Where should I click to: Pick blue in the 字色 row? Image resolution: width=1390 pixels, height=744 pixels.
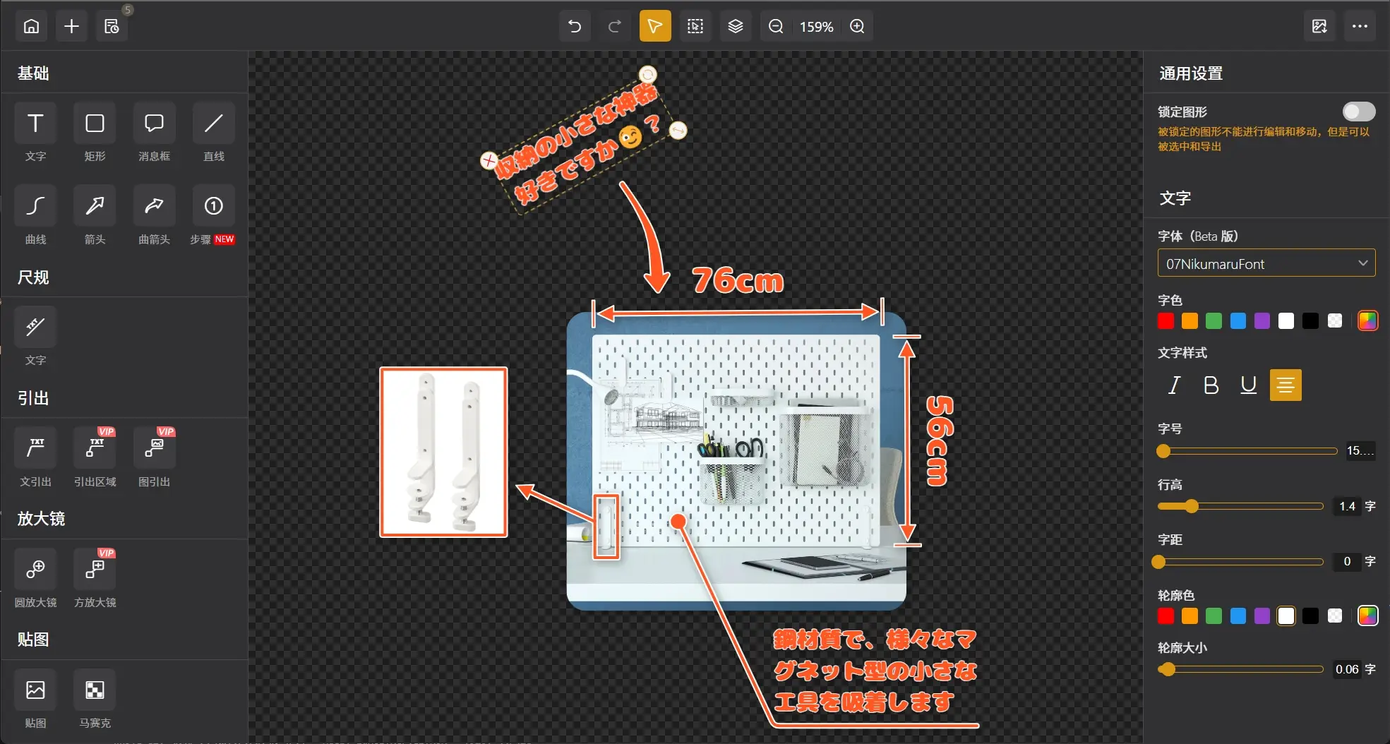(1238, 321)
